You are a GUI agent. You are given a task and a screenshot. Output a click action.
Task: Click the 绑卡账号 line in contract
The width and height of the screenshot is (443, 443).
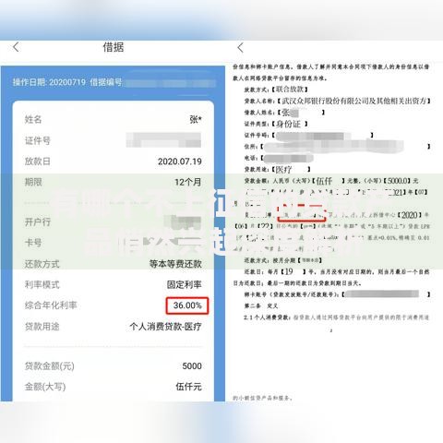(337, 294)
